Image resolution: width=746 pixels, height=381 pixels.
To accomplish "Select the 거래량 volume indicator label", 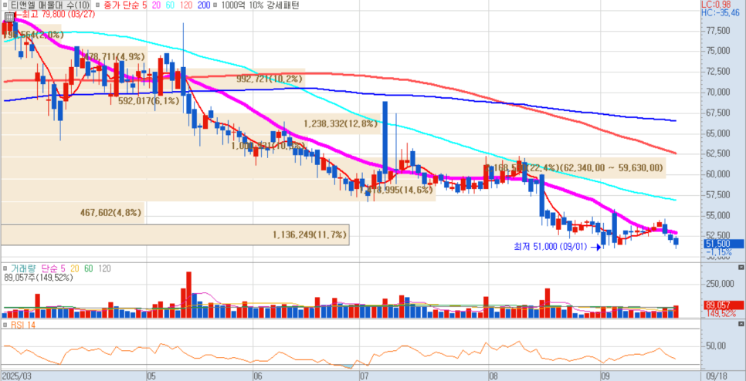I will coord(23,269).
